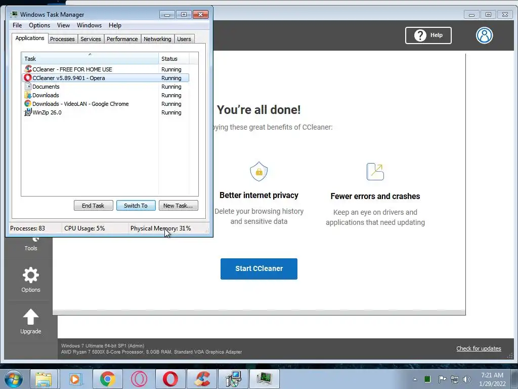Click the question mark icon in Help
Image resolution: width=518 pixels, height=389 pixels.
coord(420,35)
